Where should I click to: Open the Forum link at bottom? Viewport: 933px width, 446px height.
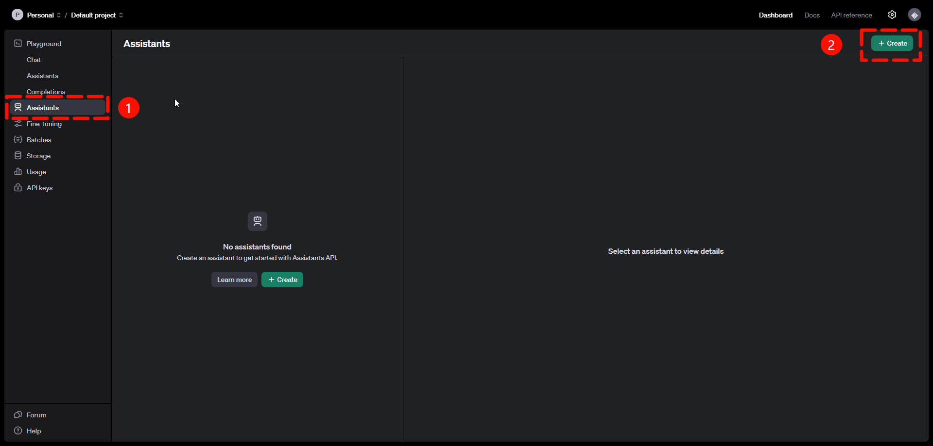click(x=35, y=415)
